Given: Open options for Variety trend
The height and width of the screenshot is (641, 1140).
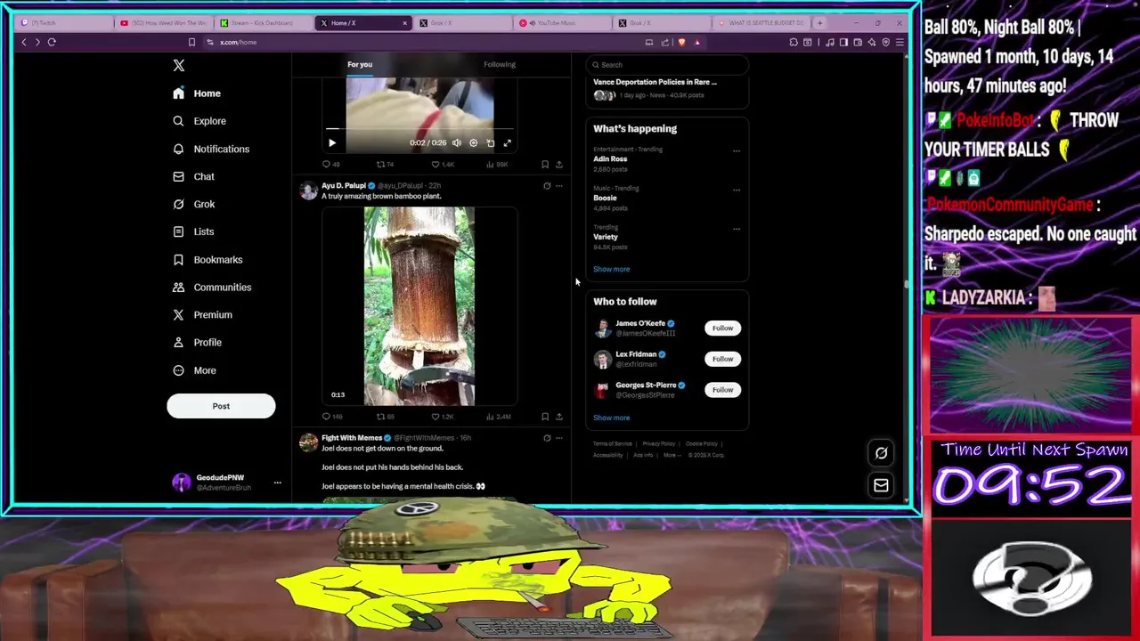Looking at the screenshot, I should [737, 229].
